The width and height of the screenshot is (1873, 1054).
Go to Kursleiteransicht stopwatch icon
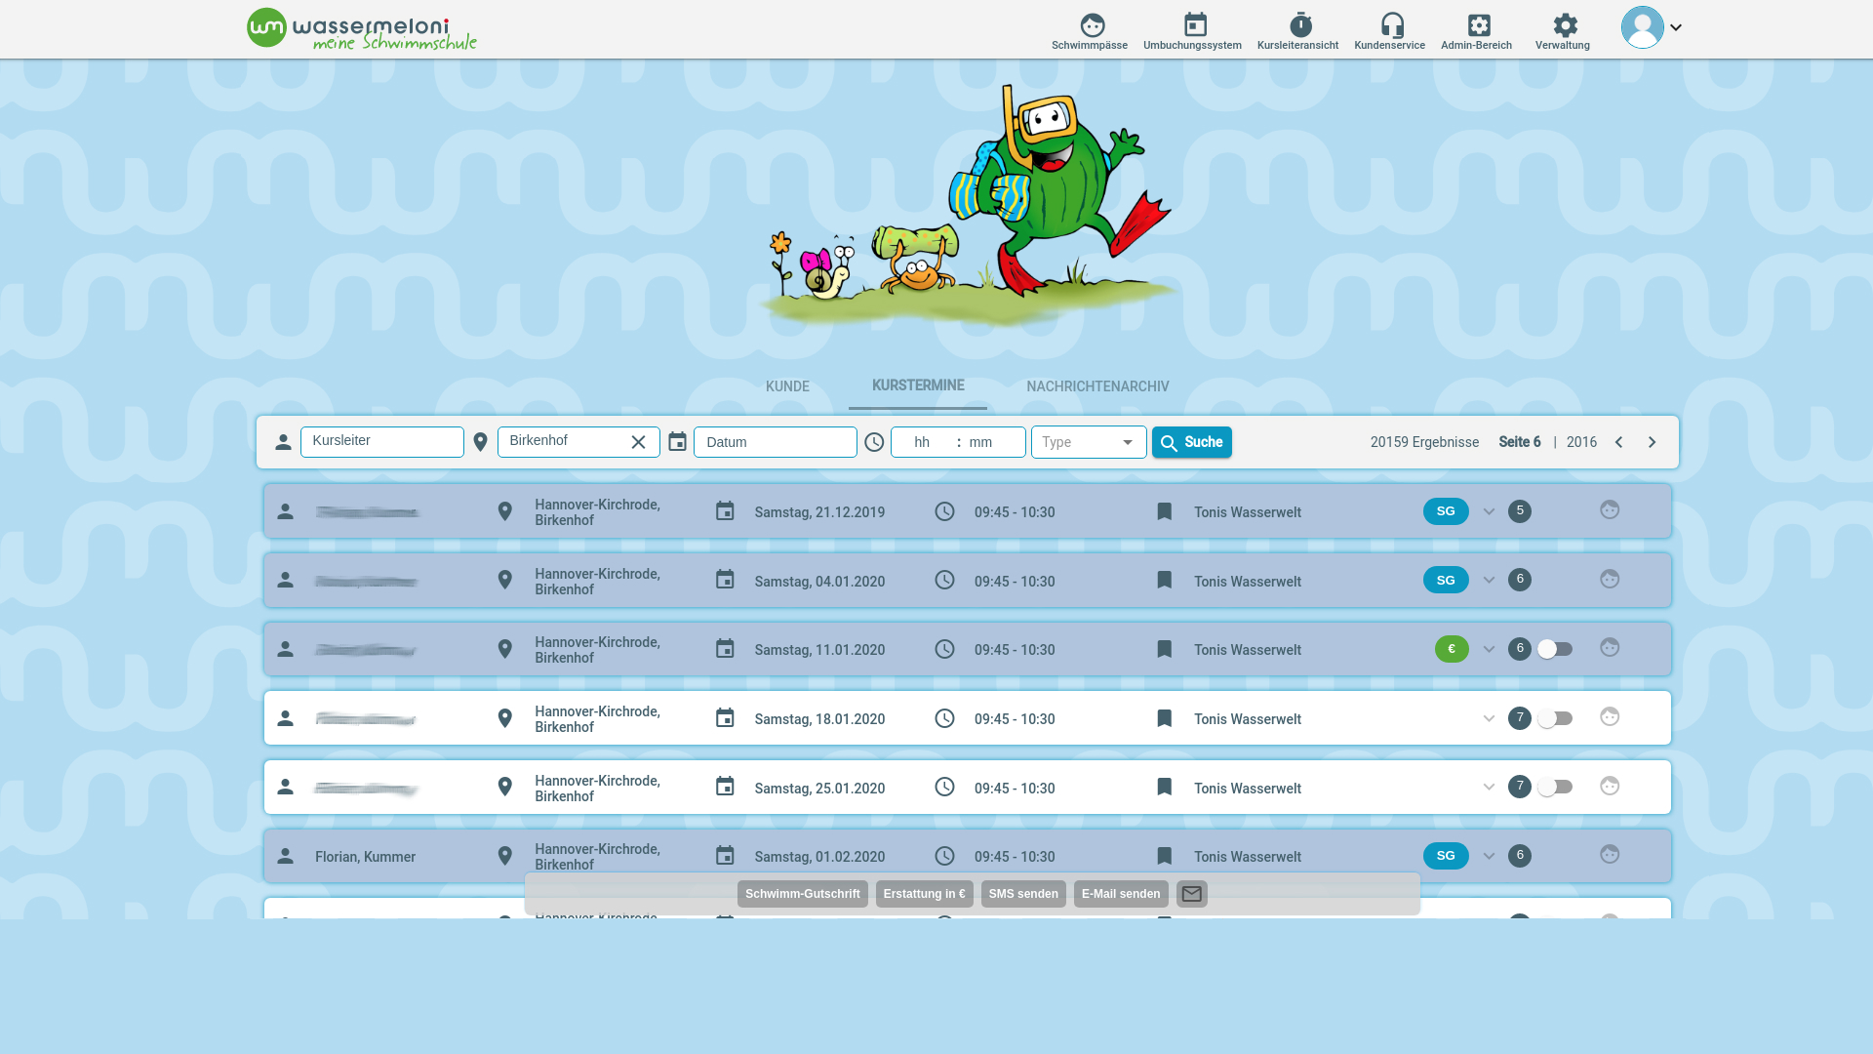click(x=1300, y=24)
